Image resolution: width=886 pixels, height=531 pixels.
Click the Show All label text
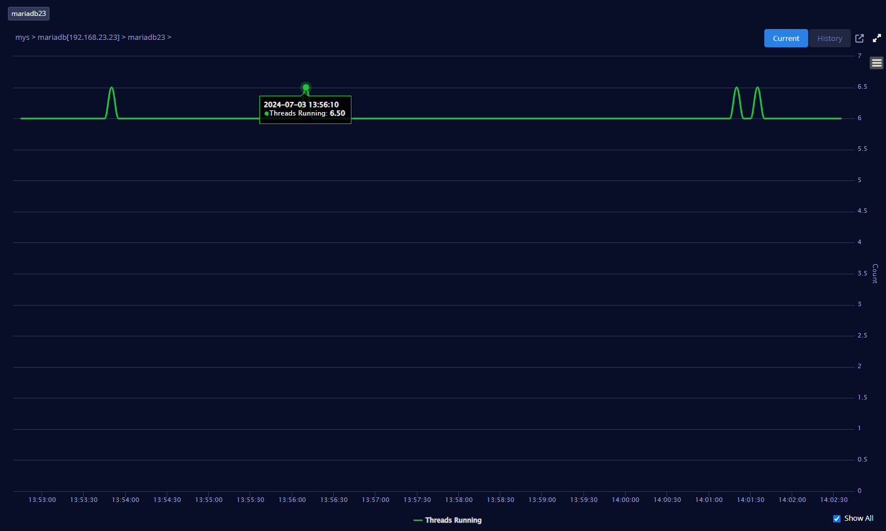coord(859,518)
